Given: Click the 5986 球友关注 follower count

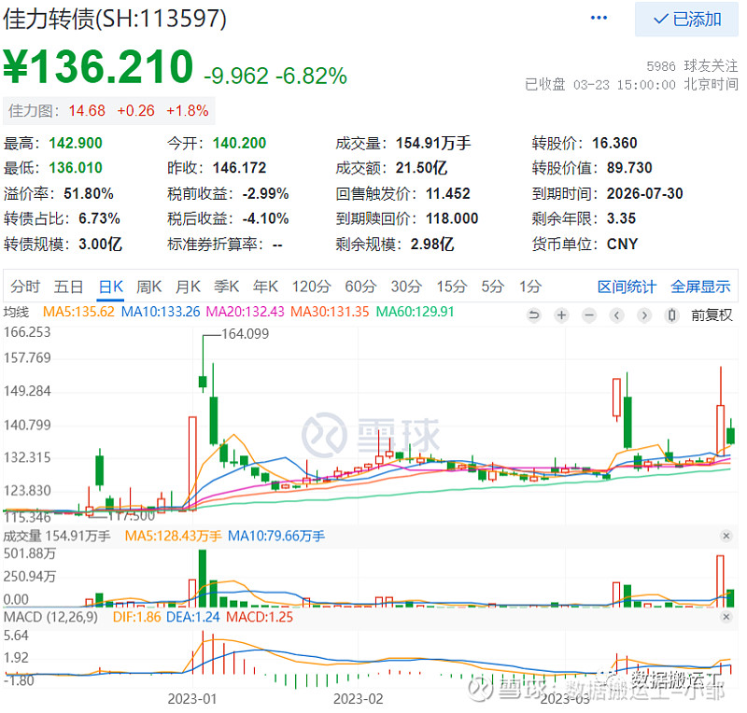Looking at the screenshot, I should (692, 65).
